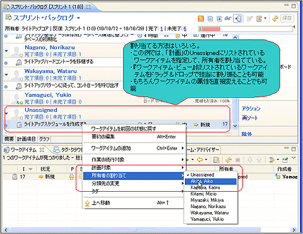
Task: Click the yellow back arrow in work items toolbar
Action: (200, 160)
